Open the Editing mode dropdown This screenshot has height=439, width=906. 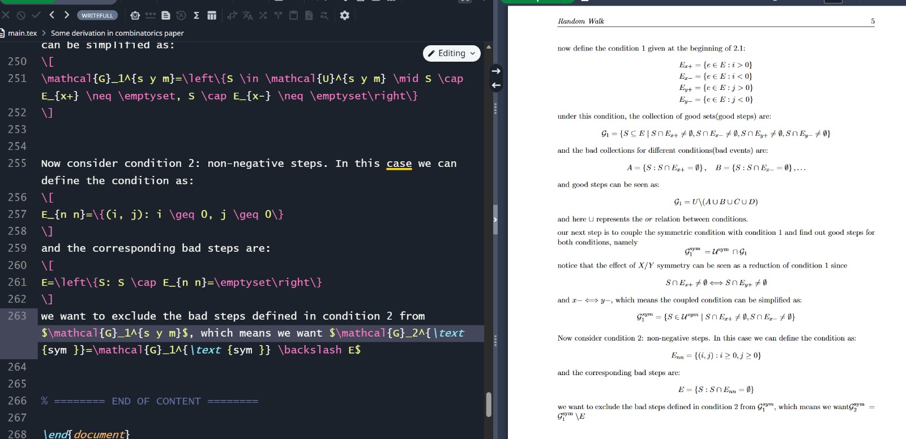451,53
